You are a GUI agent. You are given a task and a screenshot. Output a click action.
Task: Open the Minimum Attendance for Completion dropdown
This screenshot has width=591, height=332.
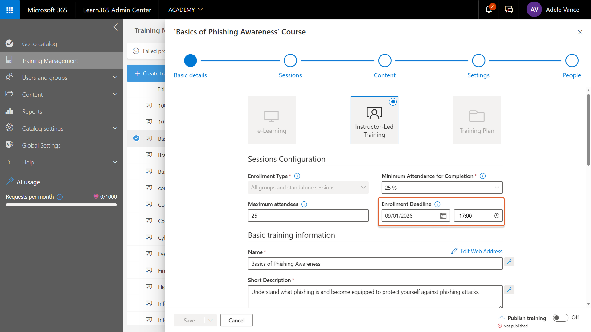(x=441, y=188)
